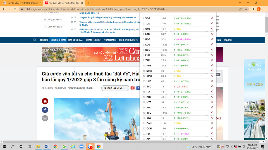Image resolution: width=268 pixels, height=150 pixels.
Task: Select OCH stock symbol
Action: 149,128
